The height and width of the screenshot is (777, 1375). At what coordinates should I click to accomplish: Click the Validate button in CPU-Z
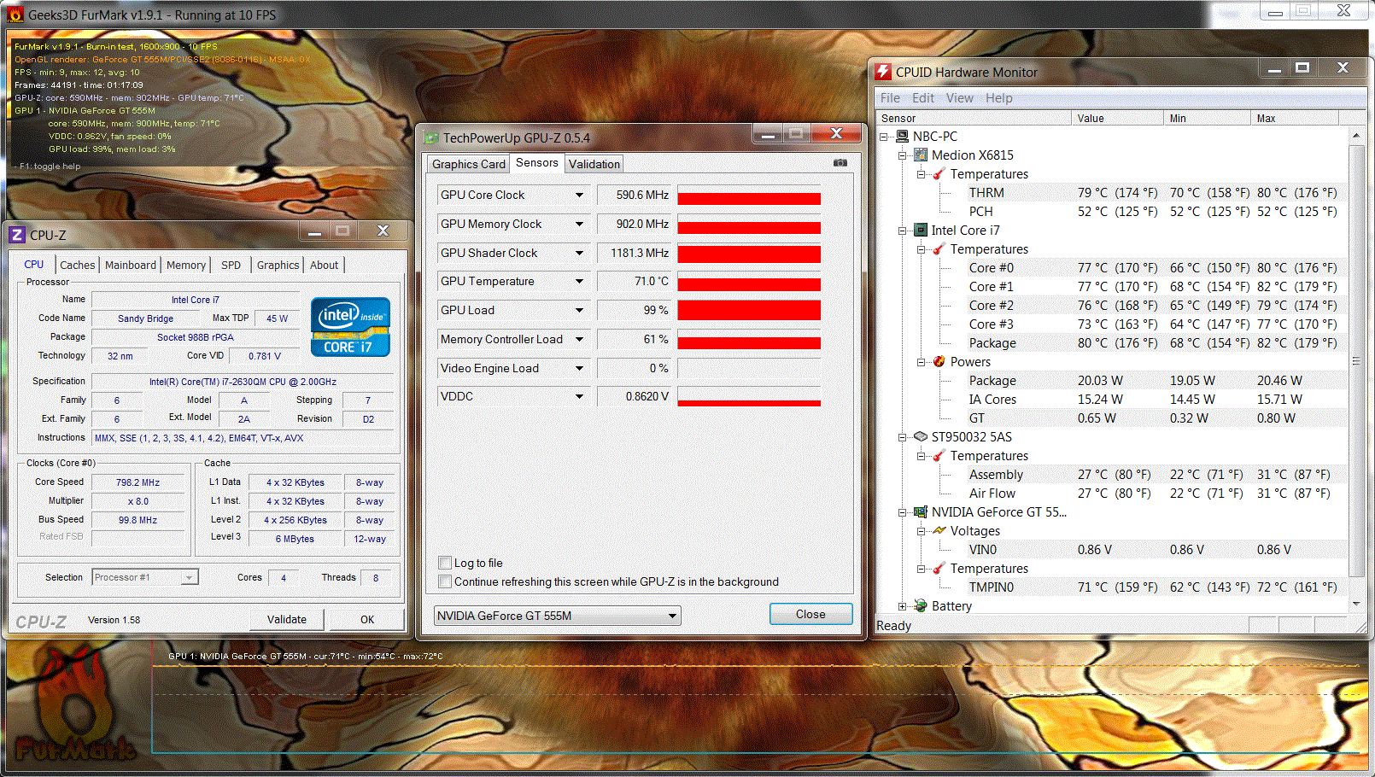(x=287, y=619)
